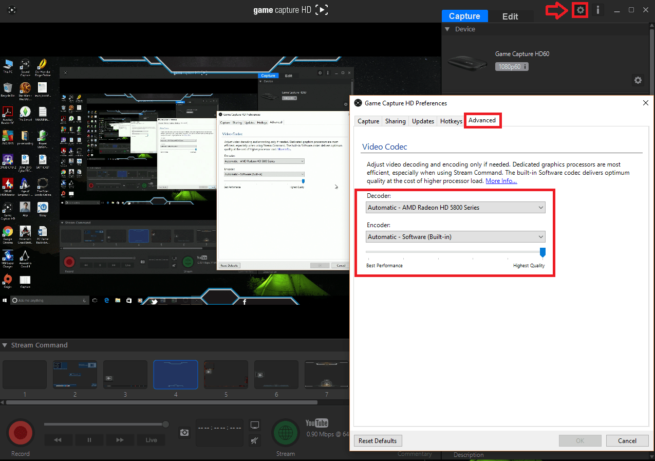Viewport: 655px width, 461px height.
Task: Set quality slider toward Best Performance
Action: point(369,252)
